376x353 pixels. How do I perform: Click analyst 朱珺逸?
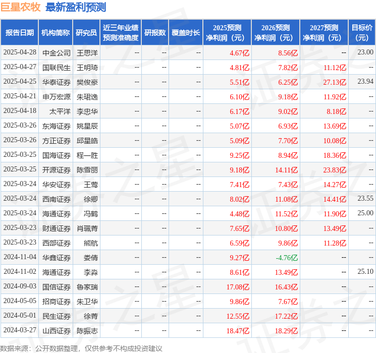pos(87,97)
